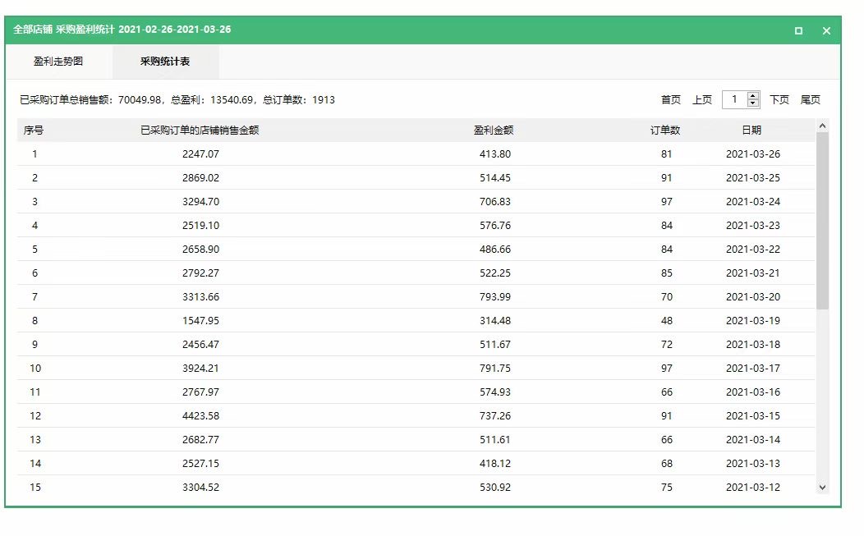Click the scrollbar down arrow icon
Screen dimensions: 864x536
tap(823, 487)
